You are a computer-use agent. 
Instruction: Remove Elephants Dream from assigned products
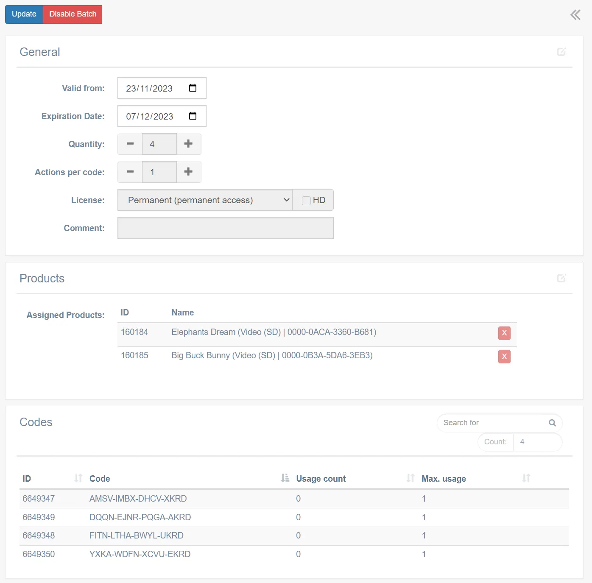(504, 333)
